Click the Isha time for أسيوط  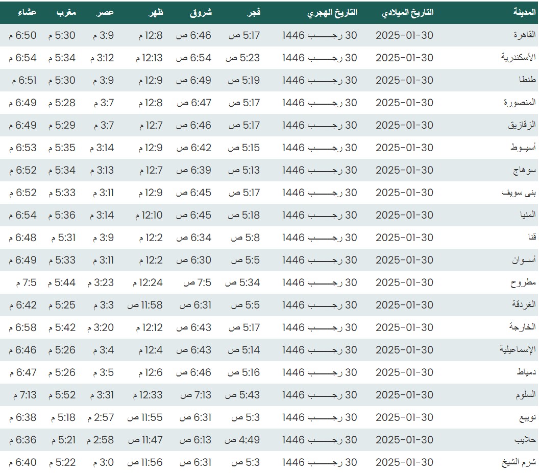[23, 148]
